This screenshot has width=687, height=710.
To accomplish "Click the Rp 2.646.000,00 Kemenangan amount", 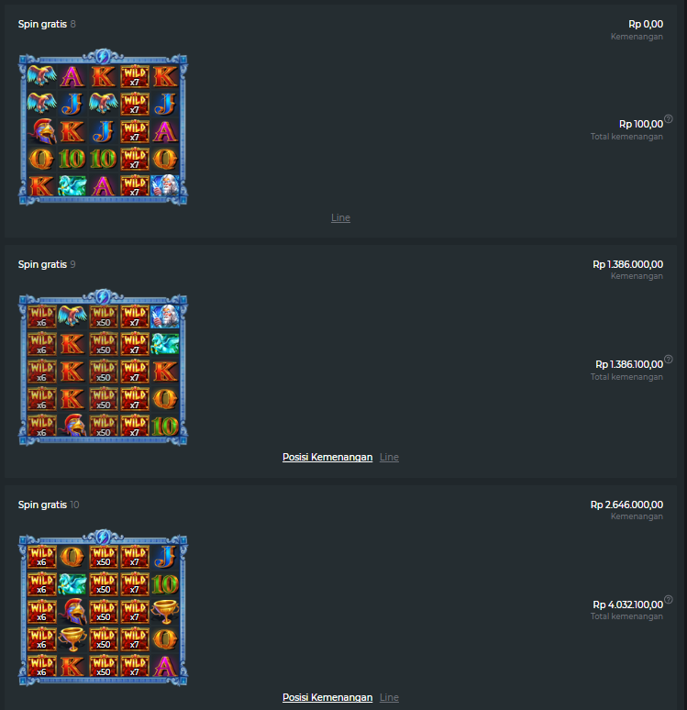I will pos(626,505).
